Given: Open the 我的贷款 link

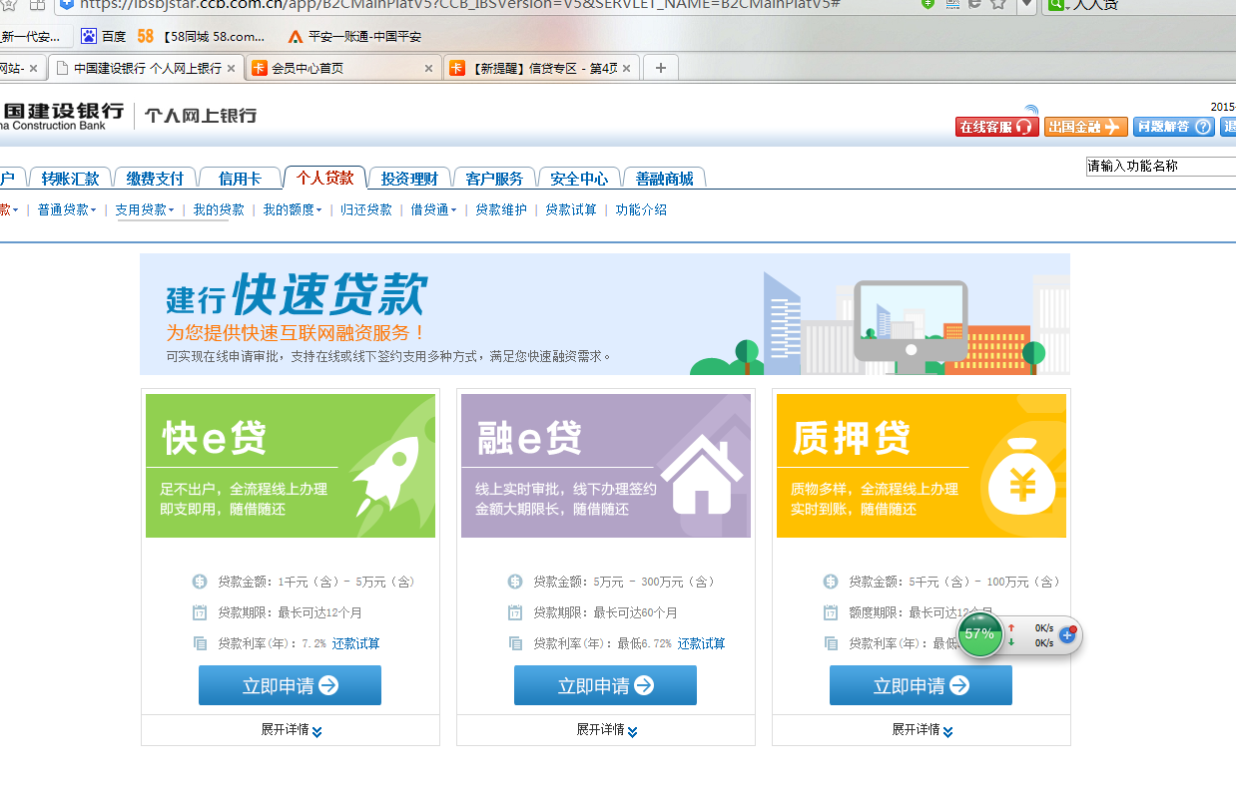Looking at the screenshot, I should point(219,210).
